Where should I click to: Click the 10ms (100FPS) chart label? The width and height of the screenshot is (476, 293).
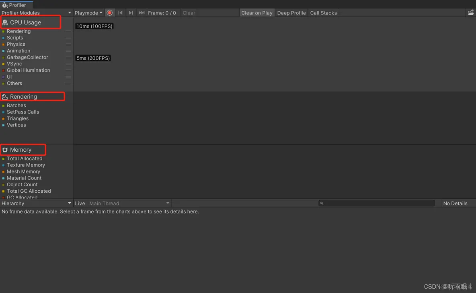[x=94, y=26]
